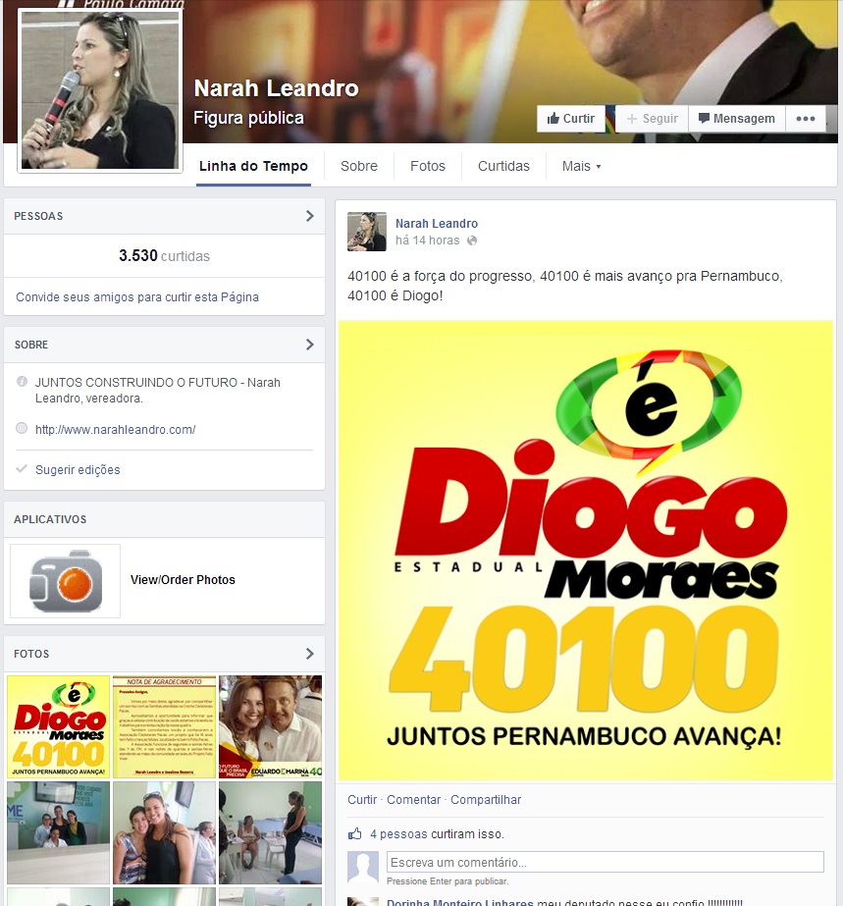Viewport: 843px width, 906px height.
Task: Open the Fotos tab
Action: pyautogui.click(x=428, y=167)
